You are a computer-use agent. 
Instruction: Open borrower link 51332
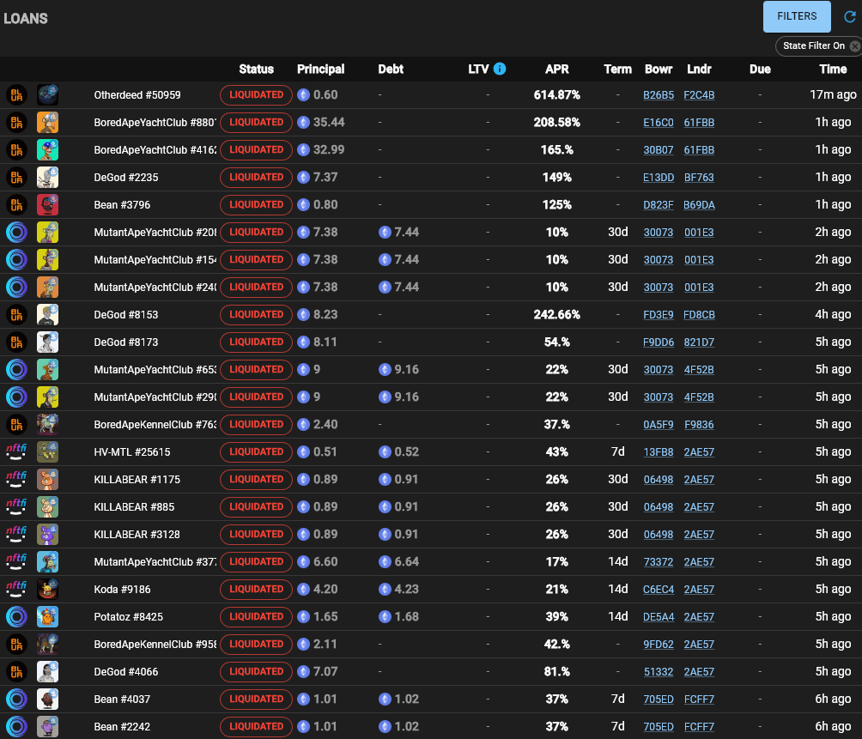[x=659, y=672]
